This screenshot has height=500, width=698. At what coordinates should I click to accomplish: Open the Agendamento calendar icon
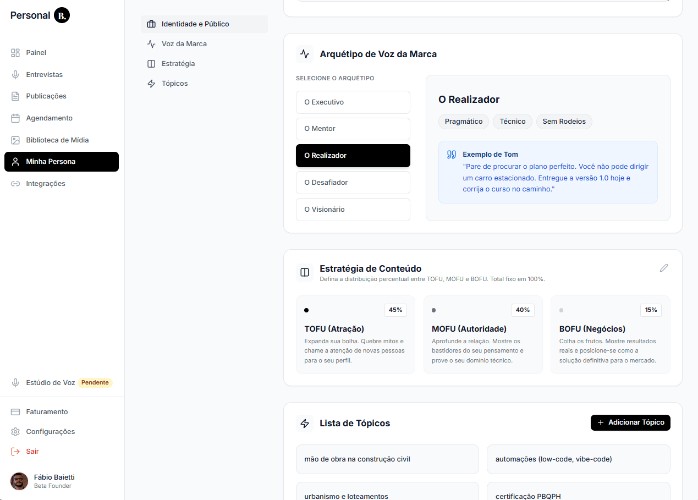coord(15,118)
